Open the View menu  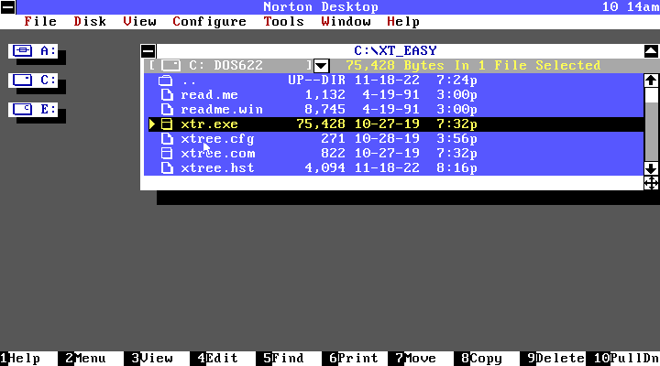tap(139, 21)
